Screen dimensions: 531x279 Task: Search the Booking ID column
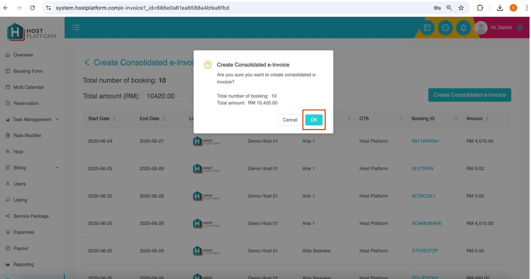click(x=456, y=119)
